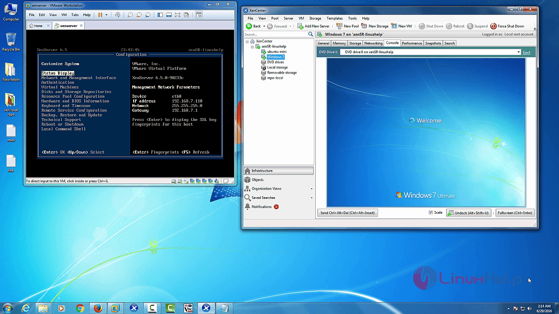Close the xenserver tab in VMware
This screenshot has height=314, width=559.
[x=81, y=26]
